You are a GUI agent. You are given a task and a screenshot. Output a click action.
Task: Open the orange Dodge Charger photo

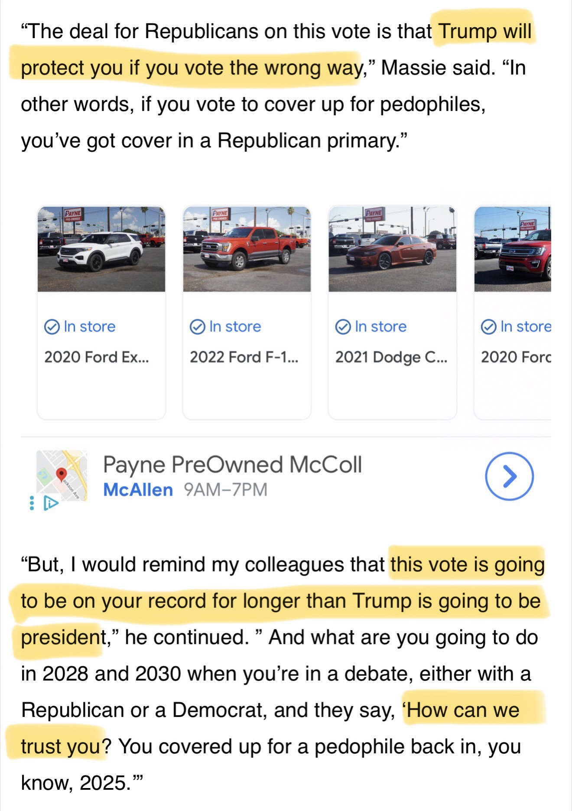point(392,249)
